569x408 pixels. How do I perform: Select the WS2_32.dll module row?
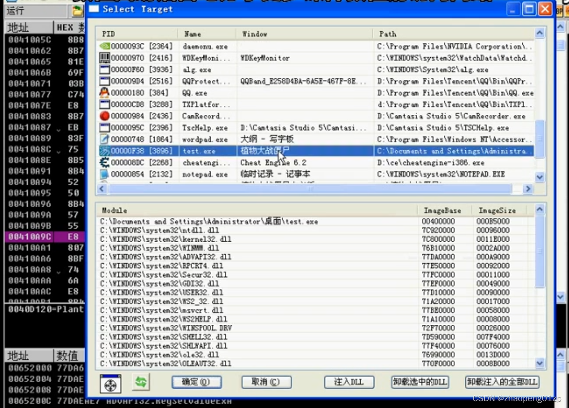pos(315,302)
